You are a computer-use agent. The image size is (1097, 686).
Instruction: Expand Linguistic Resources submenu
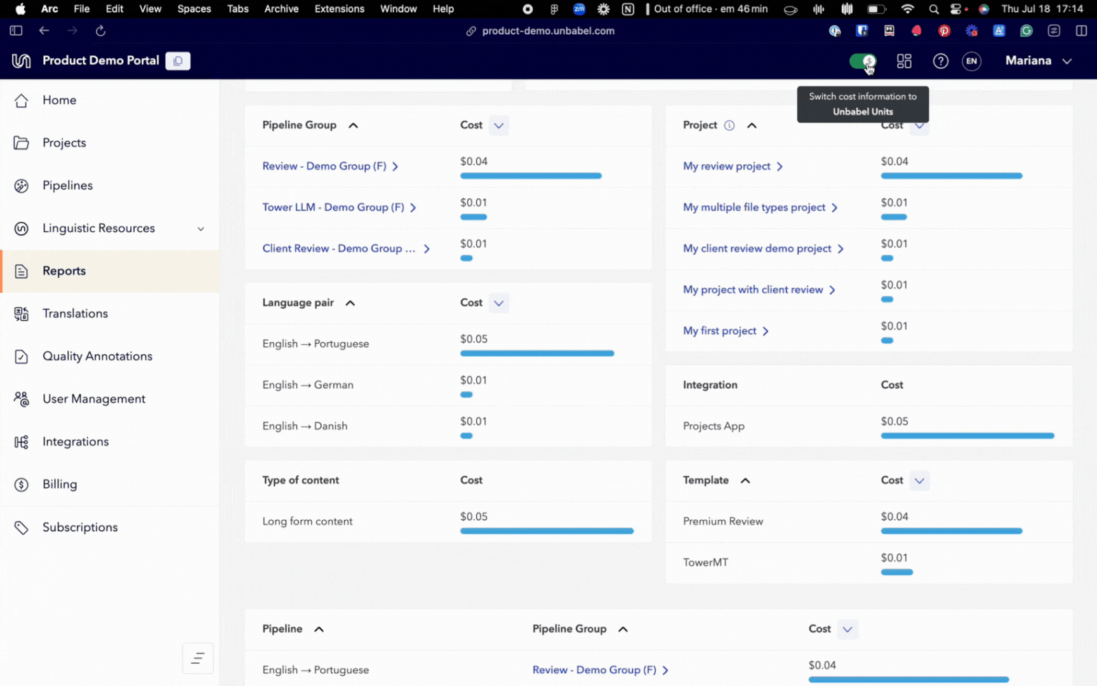tap(201, 229)
